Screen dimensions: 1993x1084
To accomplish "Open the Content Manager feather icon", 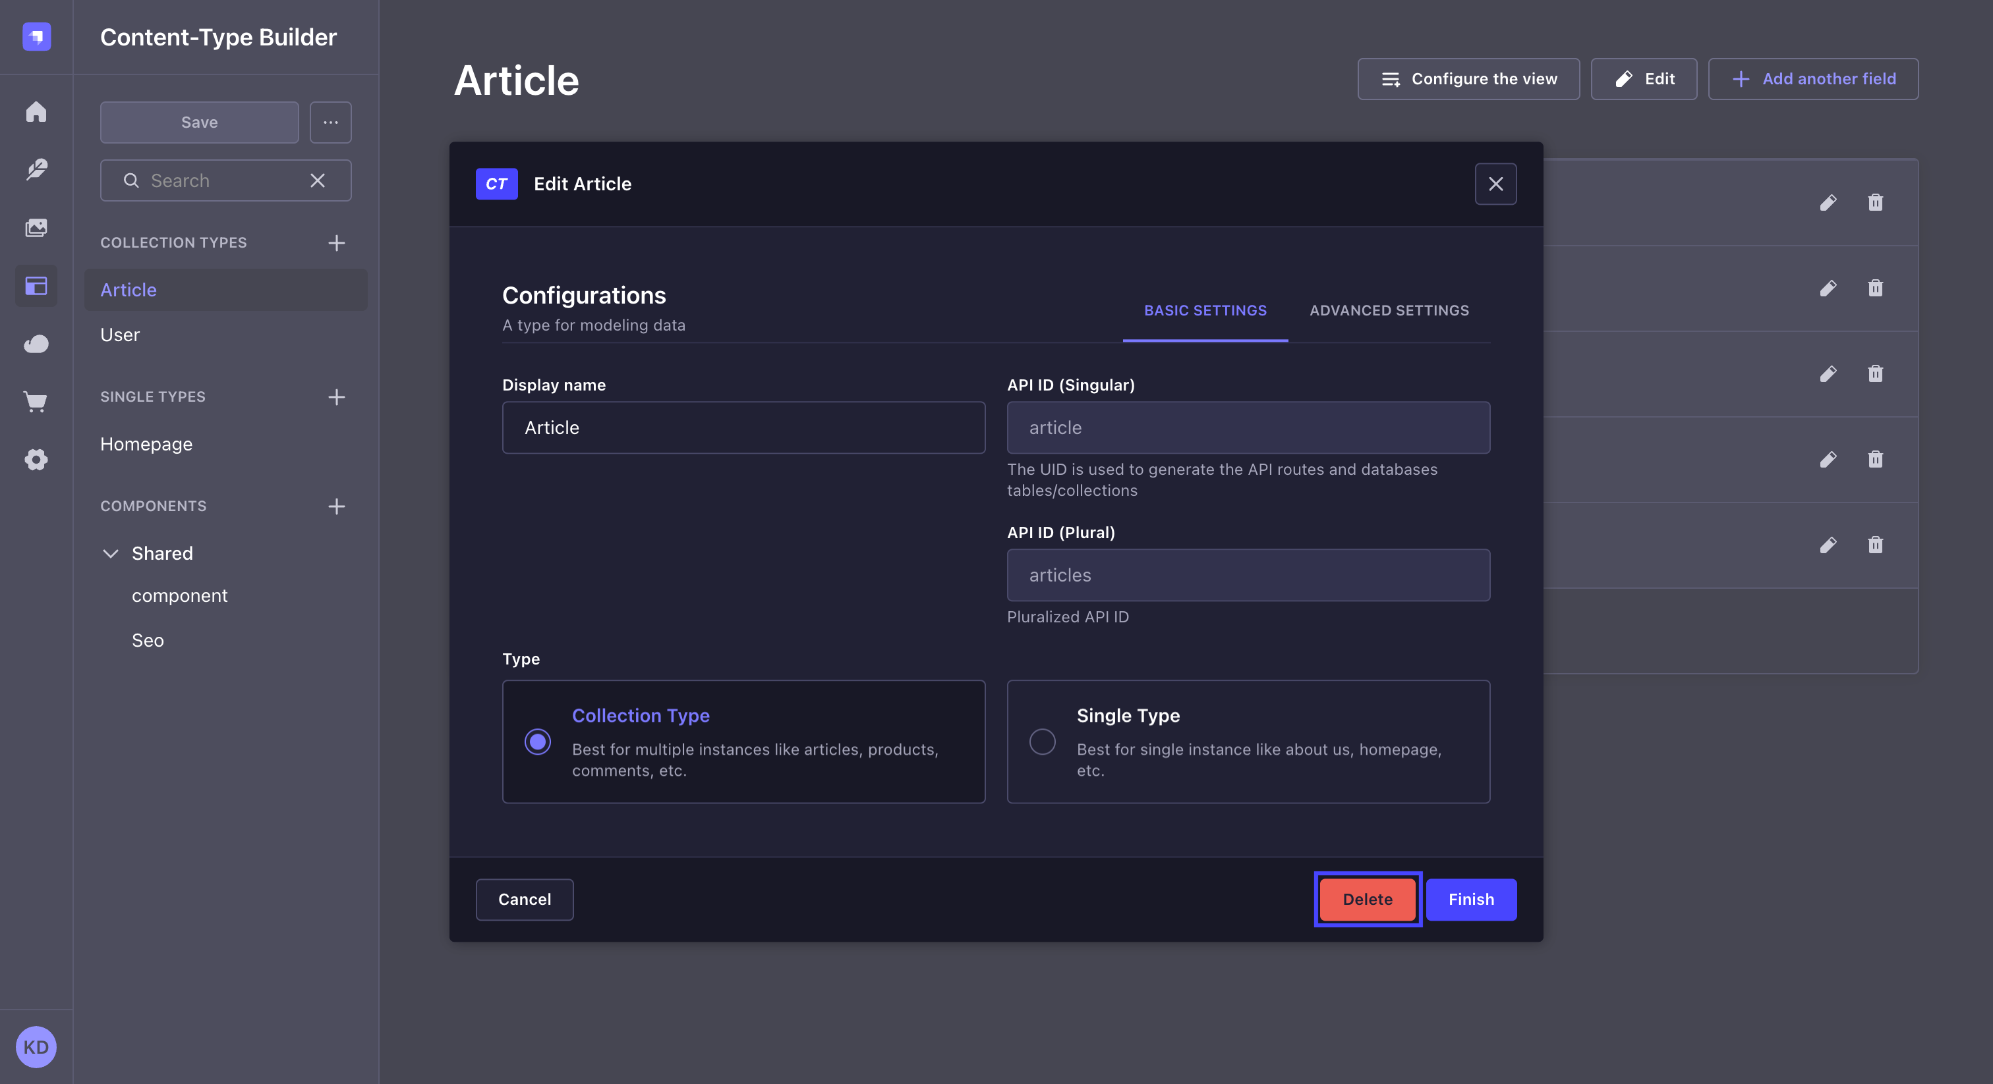I will point(36,170).
